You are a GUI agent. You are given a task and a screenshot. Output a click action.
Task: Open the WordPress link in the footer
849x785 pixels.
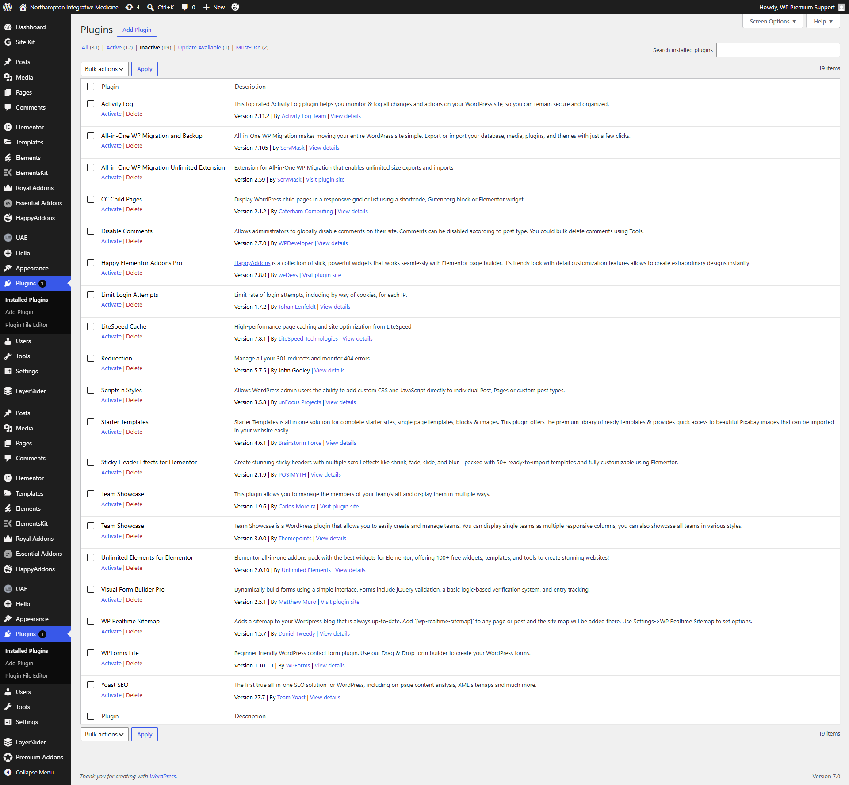[x=163, y=776]
